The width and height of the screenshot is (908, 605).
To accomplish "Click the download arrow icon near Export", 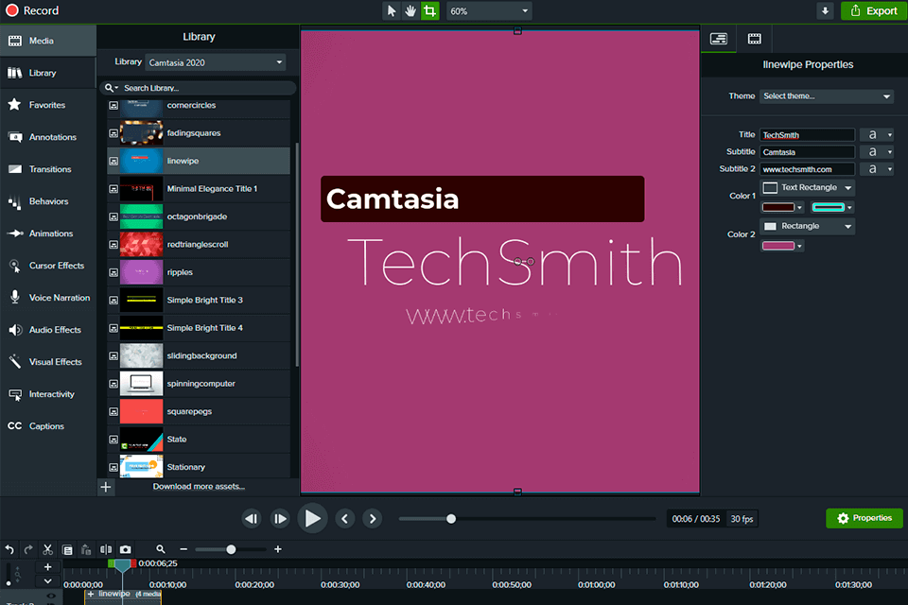I will tap(825, 11).
